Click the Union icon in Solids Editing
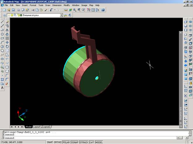Viewport: 193px width, 144px height. [191, 22]
